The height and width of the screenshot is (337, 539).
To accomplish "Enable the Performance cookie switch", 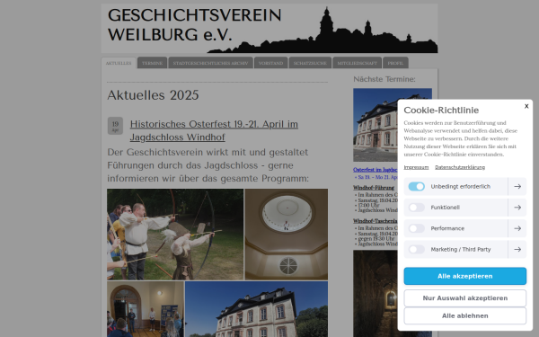I will pos(416,228).
